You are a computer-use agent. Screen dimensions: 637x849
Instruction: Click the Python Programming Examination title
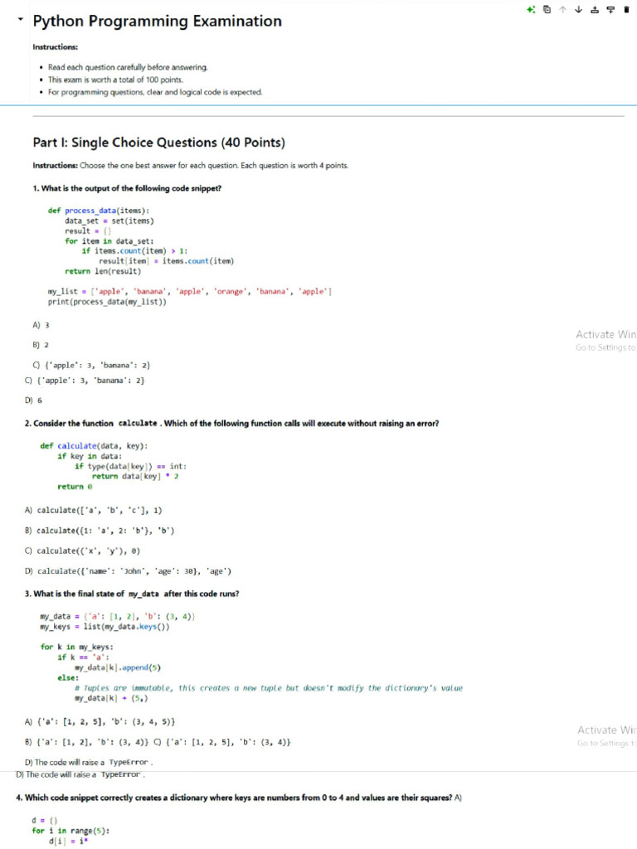(157, 22)
